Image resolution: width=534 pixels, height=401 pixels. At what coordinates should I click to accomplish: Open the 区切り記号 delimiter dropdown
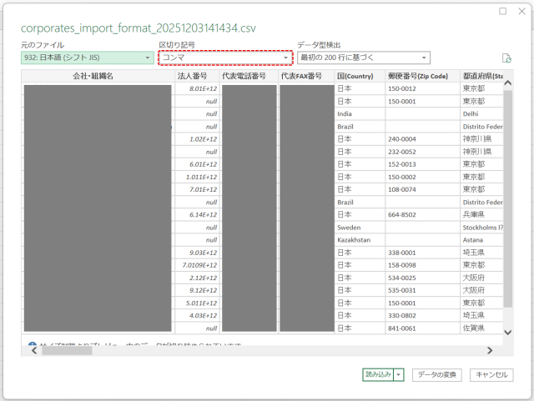point(225,58)
